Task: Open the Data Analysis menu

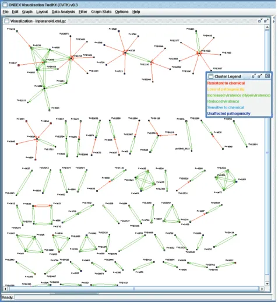Action: (63, 12)
